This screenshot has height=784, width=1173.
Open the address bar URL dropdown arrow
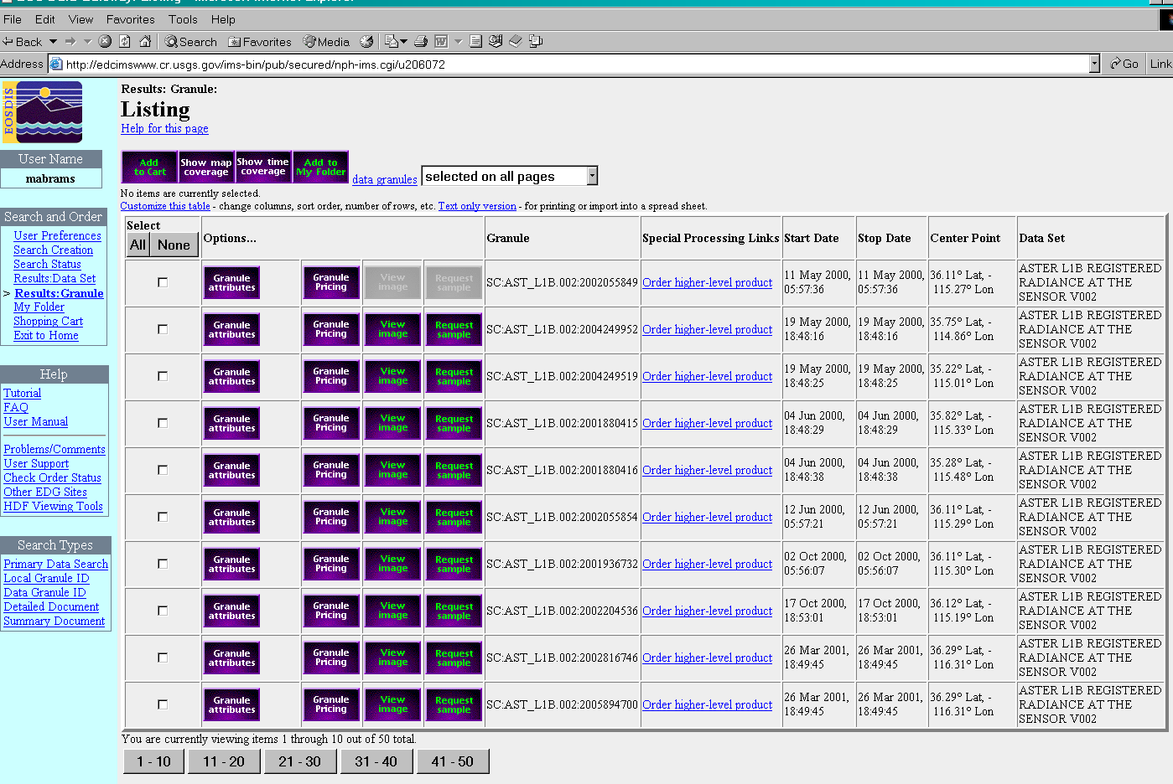1094,64
